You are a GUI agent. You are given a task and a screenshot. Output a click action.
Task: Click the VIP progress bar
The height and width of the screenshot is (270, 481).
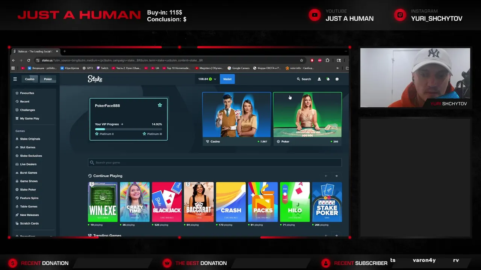(129, 129)
